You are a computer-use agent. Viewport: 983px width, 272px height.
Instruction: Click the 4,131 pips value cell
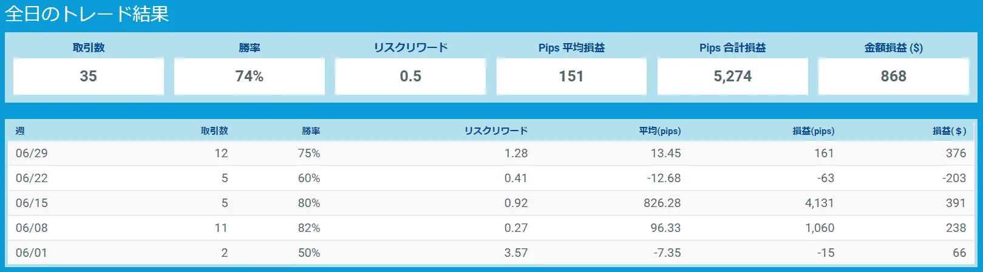pos(820,203)
